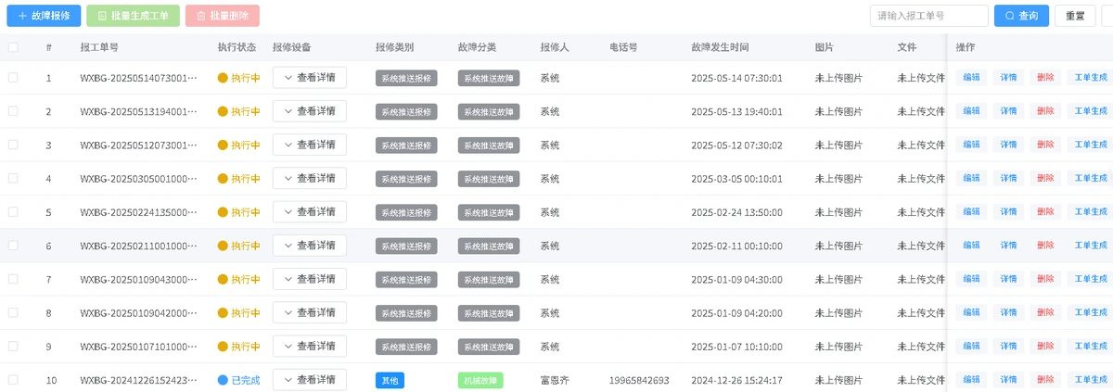Click 工单生成 for row 9

[1091, 346]
